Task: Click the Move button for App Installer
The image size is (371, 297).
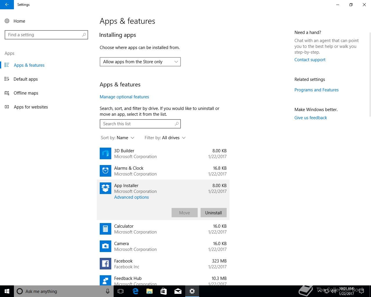Action: (x=184, y=213)
